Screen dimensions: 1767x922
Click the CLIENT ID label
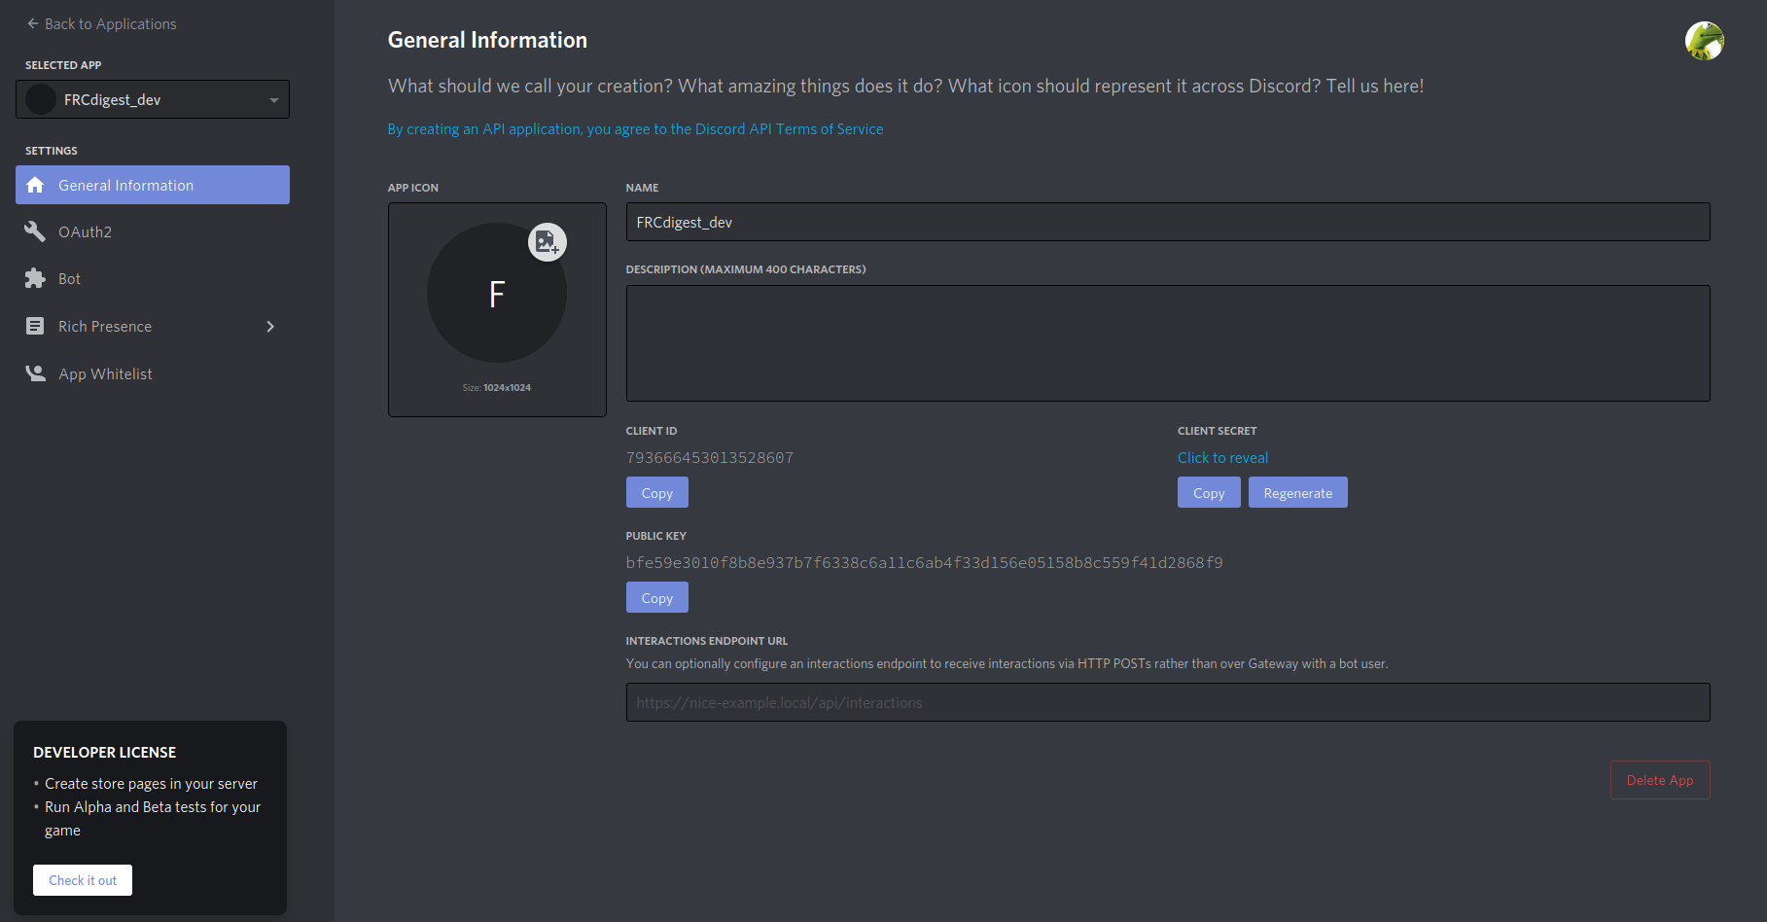(x=652, y=431)
